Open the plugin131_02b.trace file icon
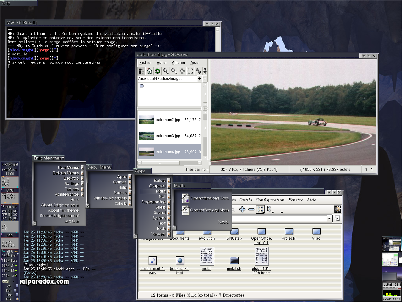The image size is (402, 302). (x=261, y=256)
